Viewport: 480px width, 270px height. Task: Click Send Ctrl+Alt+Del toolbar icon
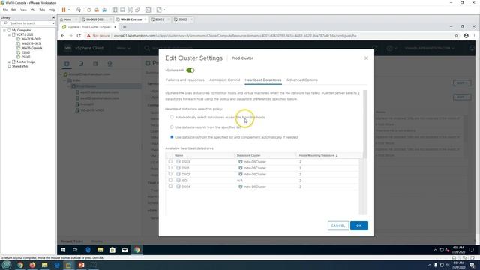79,10
